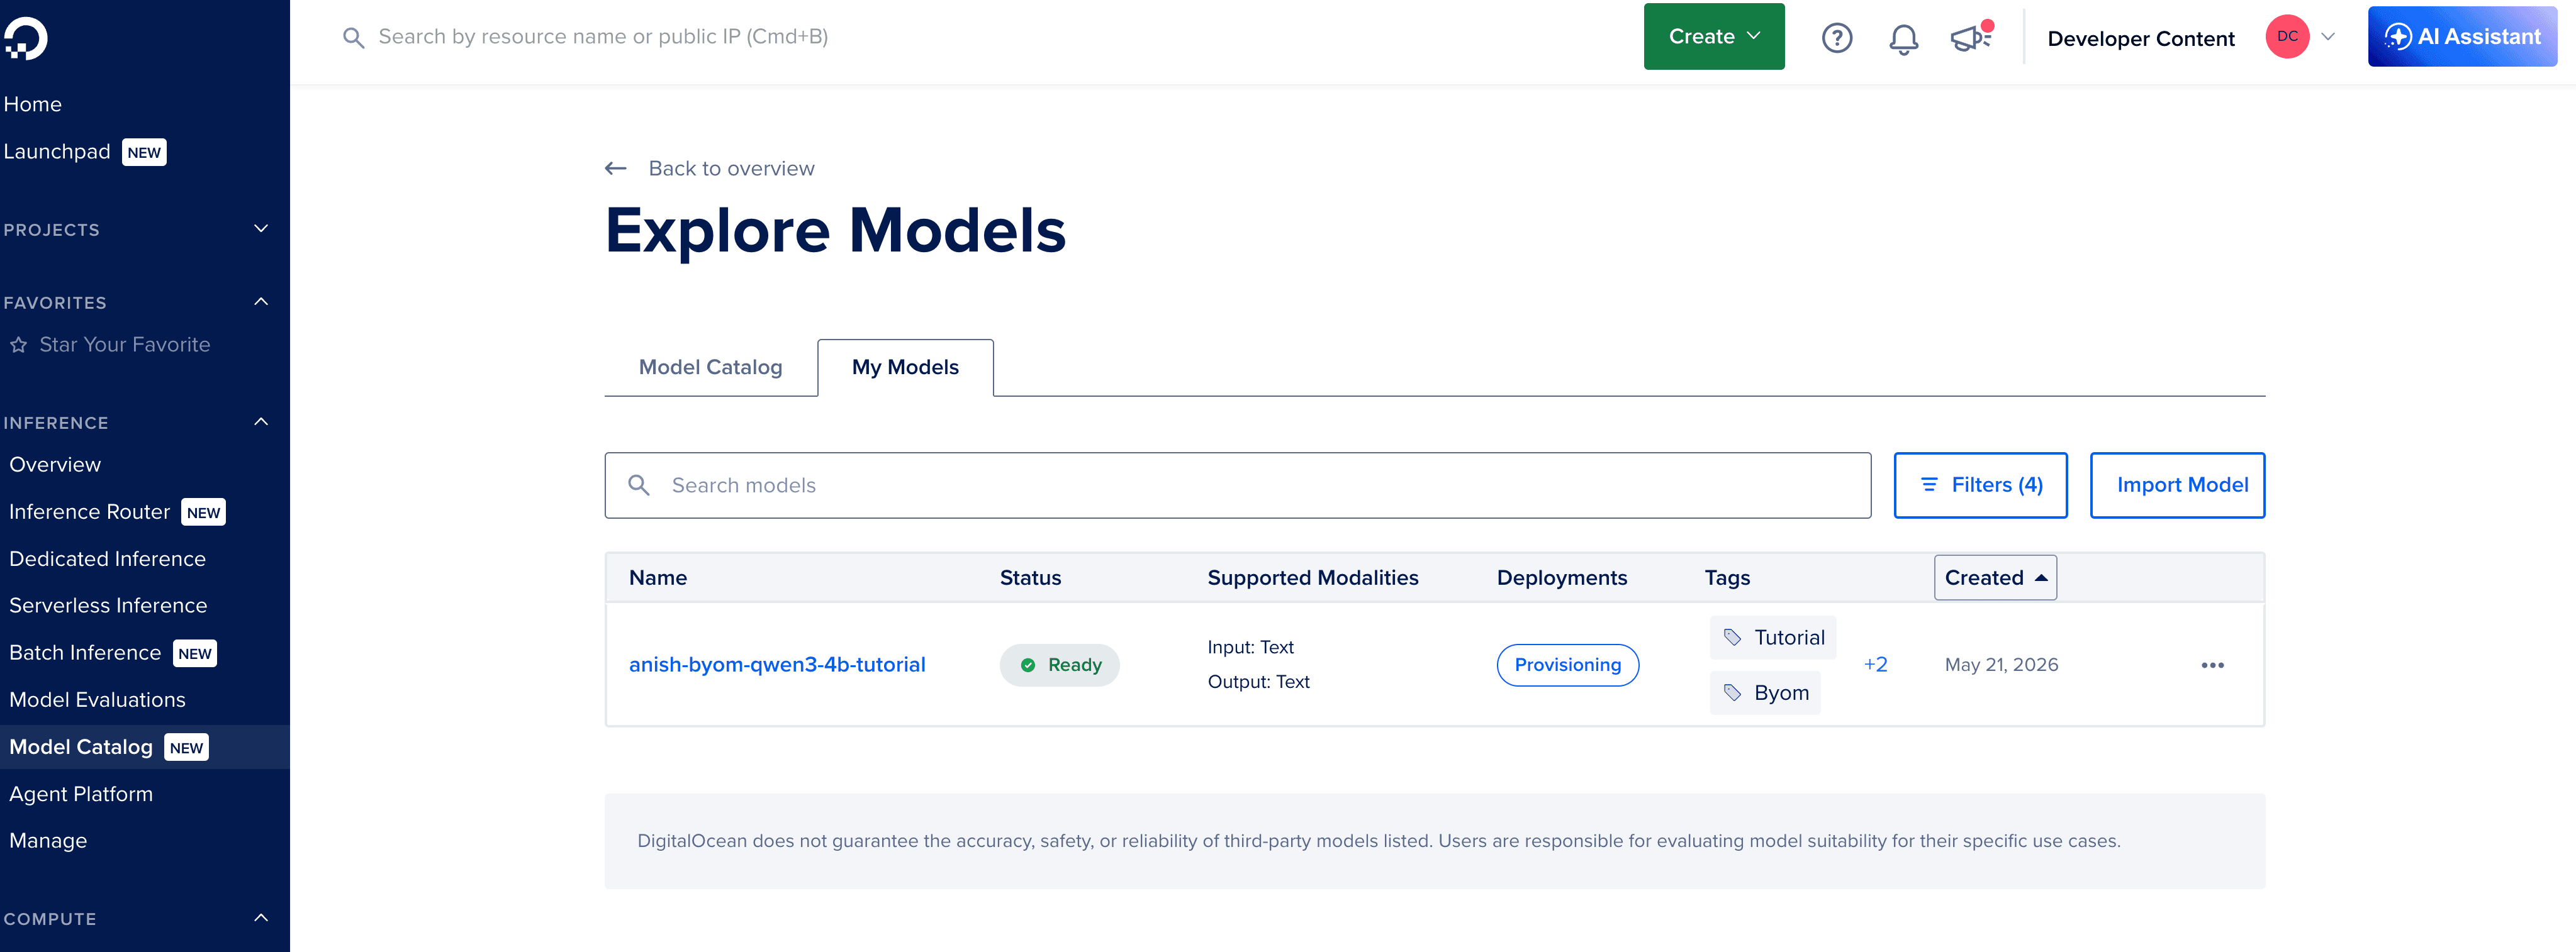Collapse the INFERENCE section in the sidebar
Image resolution: width=2576 pixels, height=952 pixels.
coord(261,421)
